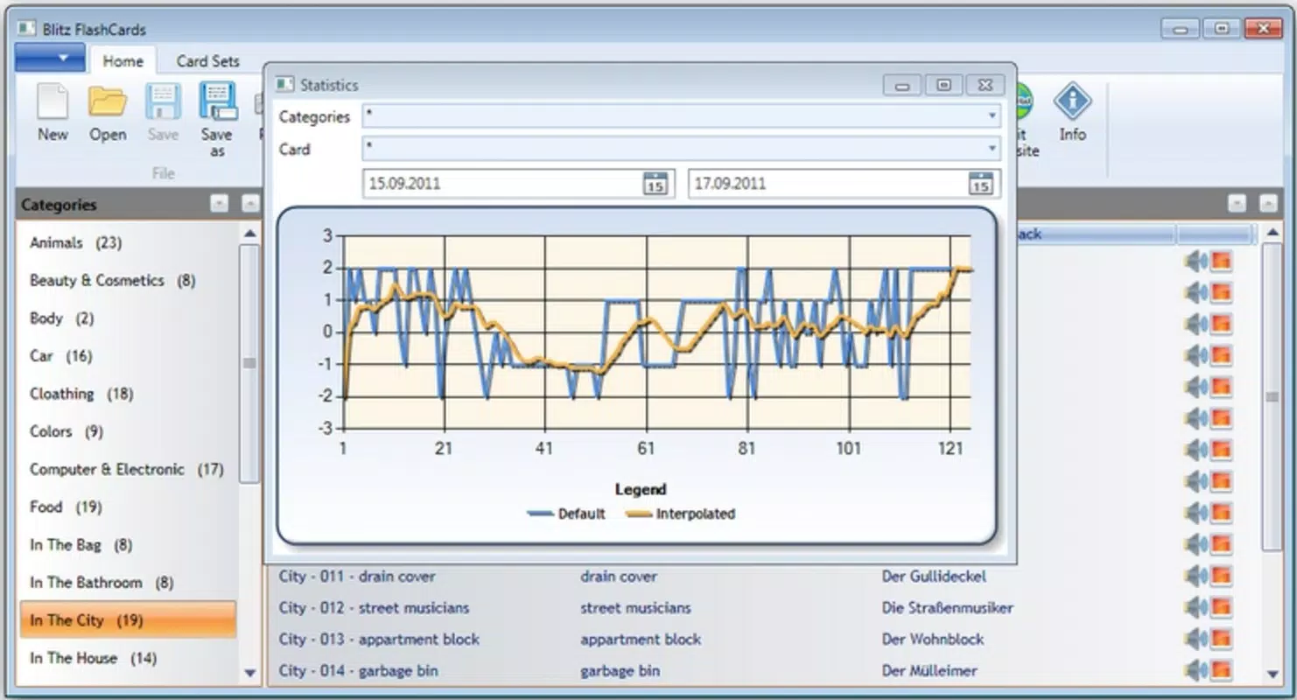Select the In The Bag (8) category
Viewport: 1297px width, 700px height.
pyautogui.click(x=127, y=544)
